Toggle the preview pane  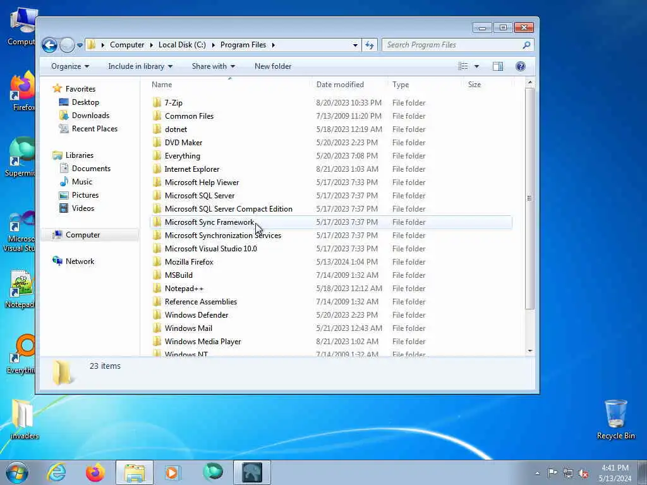tap(498, 66)
